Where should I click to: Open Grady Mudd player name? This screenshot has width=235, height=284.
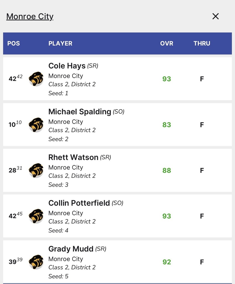pos(71,249)
